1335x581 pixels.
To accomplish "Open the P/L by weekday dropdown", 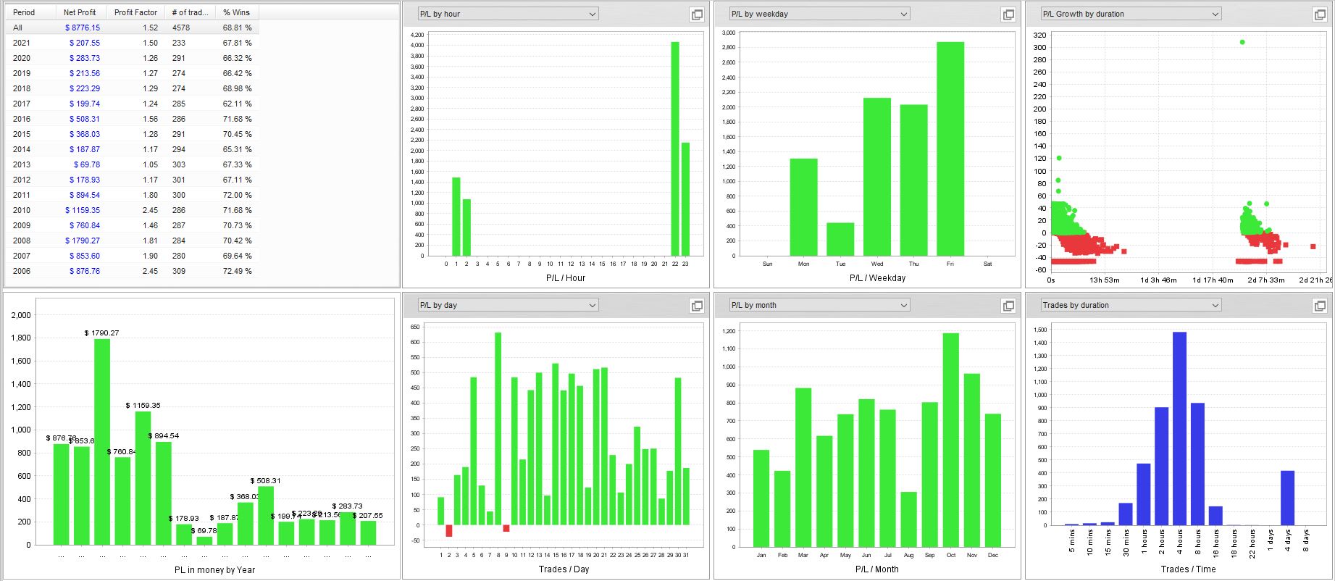I will pos(819,14).
